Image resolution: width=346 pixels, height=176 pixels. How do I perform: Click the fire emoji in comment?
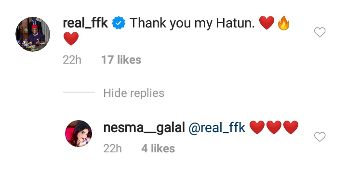(283, 23)
